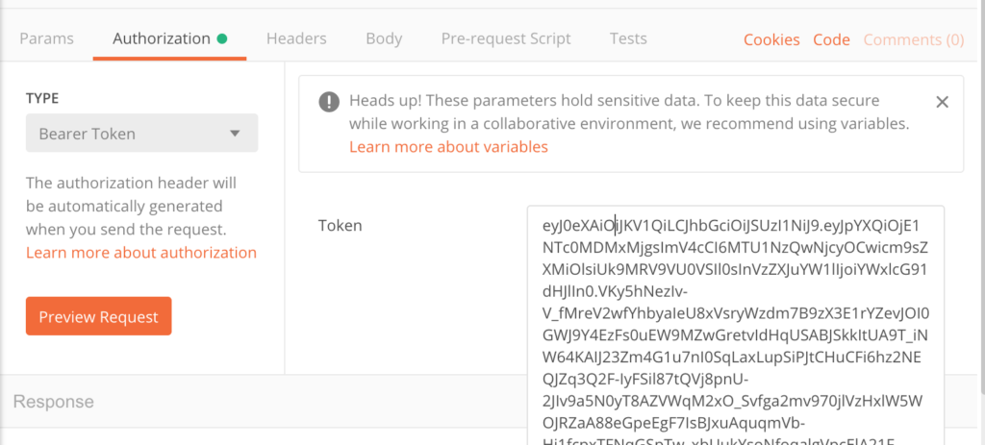The height and width of the screenshot is (445, 985).
Task: Click the Token field label
Action: coord(341,226)
